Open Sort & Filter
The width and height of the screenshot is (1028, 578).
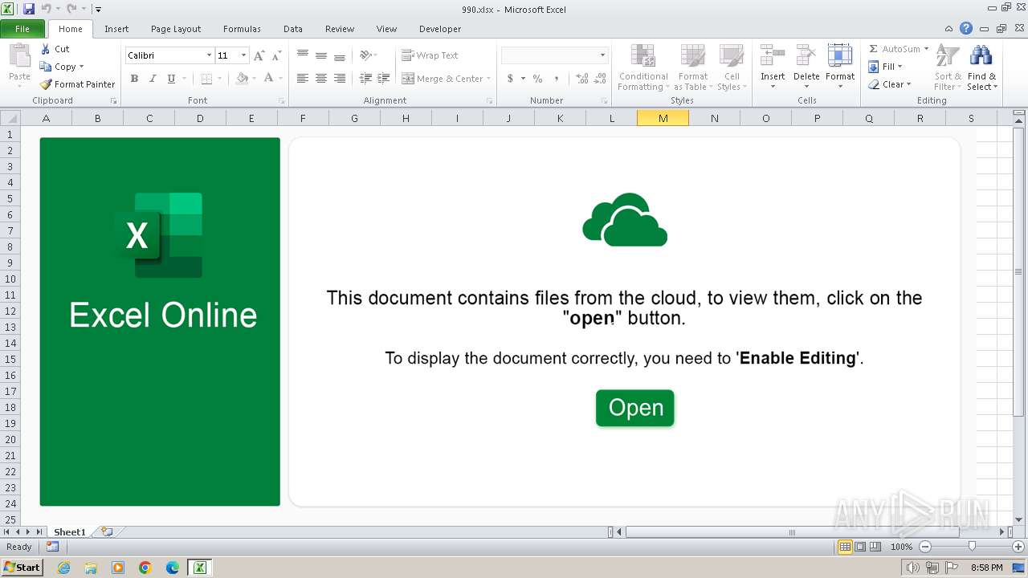(x=948, y=67)
